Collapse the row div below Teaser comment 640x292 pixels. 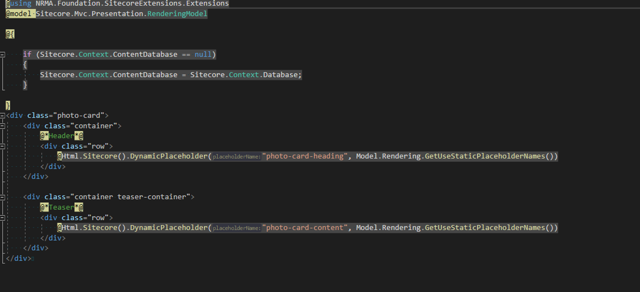point(2,218)
